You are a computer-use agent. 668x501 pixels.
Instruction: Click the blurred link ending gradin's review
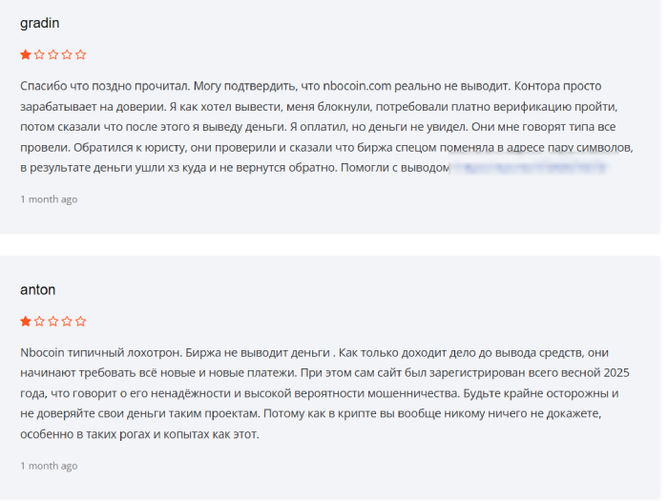point(529,167)
